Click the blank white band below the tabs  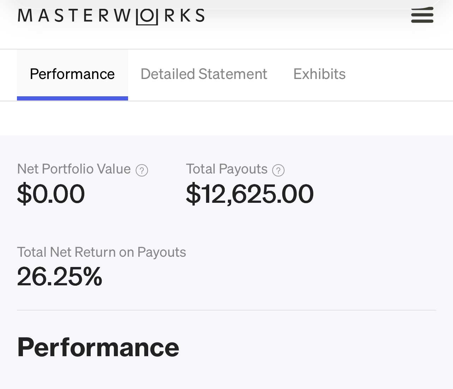[x=226, y=118]
